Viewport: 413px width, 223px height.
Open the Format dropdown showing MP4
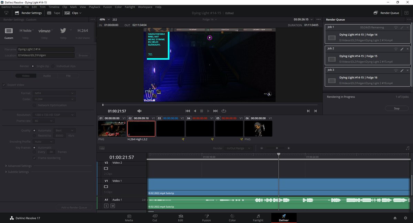pyautogui.click(x=54, y=93)
